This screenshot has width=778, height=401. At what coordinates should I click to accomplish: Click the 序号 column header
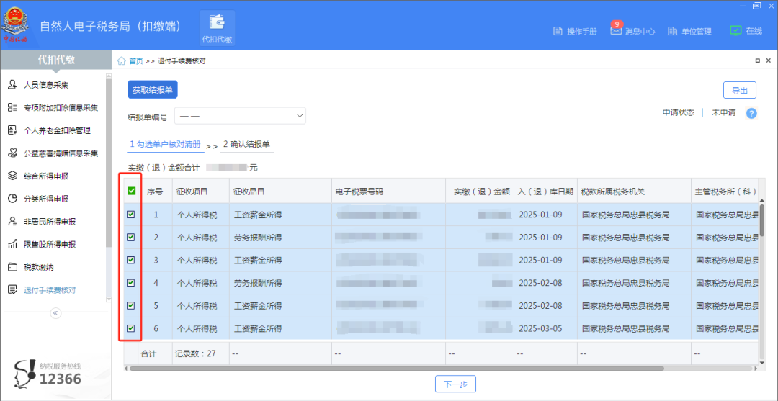click(x=156, y=192)
